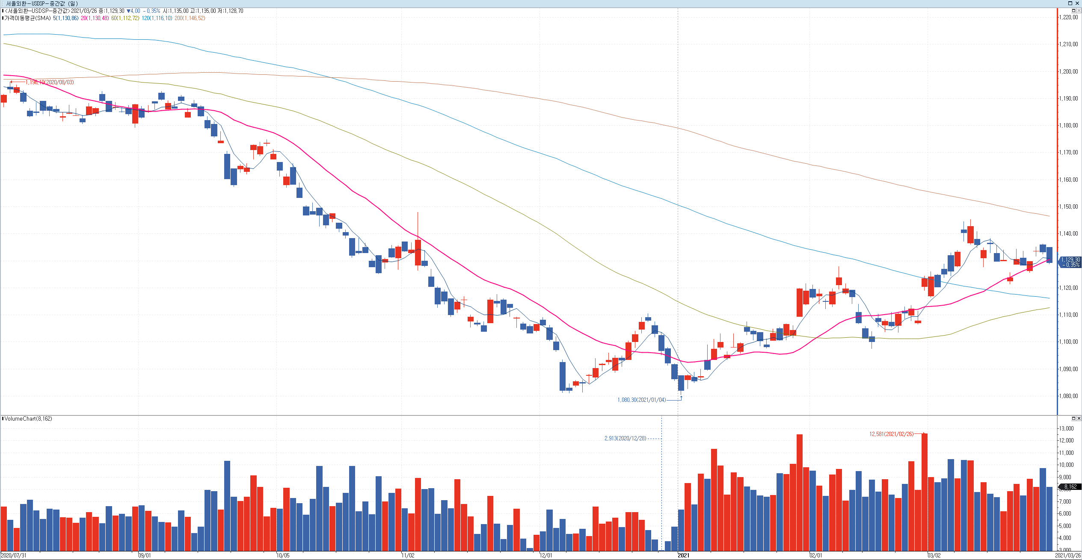This screenshot has width=1082, height=560.
Task: Select the 1,196.10 high price marker label
Action: (x=49, y=82)
